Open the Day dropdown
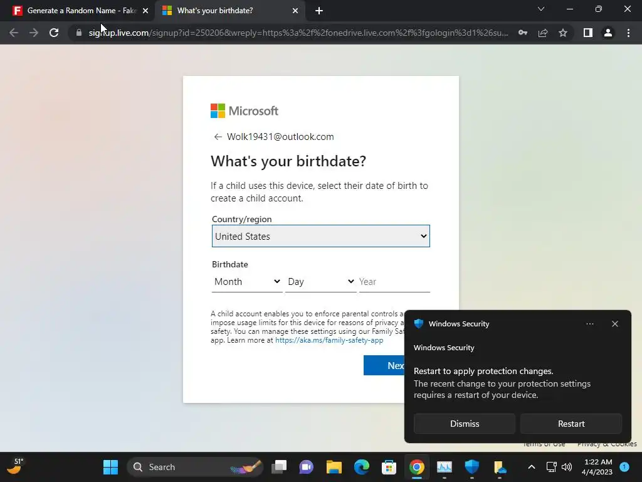The height and width of the screenshot is (482, 642). tap(320, 282)
